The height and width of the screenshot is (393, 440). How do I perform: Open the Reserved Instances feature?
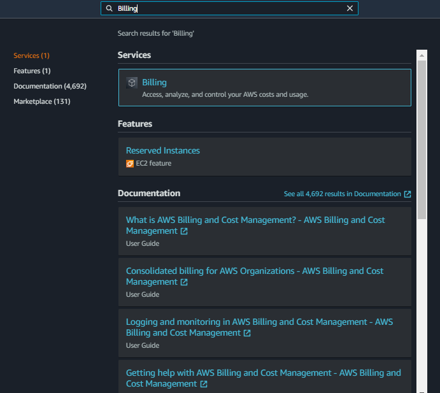click(x=162, y=151)
